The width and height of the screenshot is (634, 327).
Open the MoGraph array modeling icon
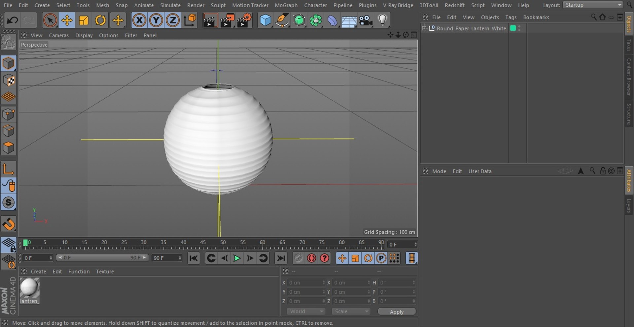(316, 20)
